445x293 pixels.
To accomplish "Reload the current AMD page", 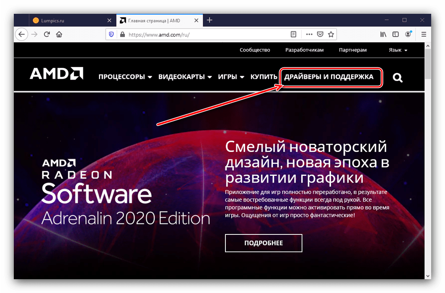I will [x=47, y=34].
